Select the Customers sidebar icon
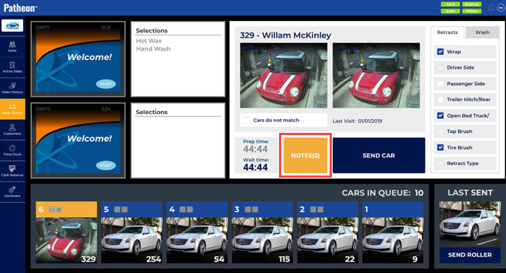 (12, 129)
